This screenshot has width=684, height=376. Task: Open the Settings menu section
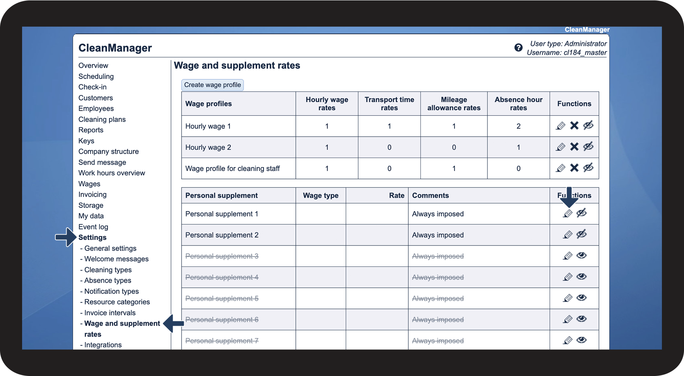click(x=93, y=237)
